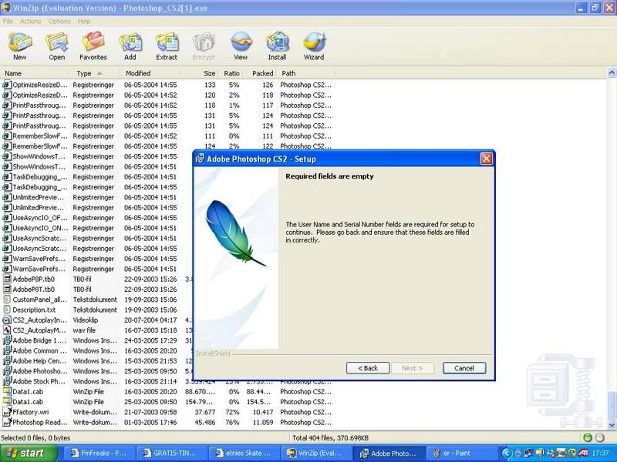617x462 pixels.
Task: Click the installer icon beside Adobe Bridge
Action: coord(7,340)
